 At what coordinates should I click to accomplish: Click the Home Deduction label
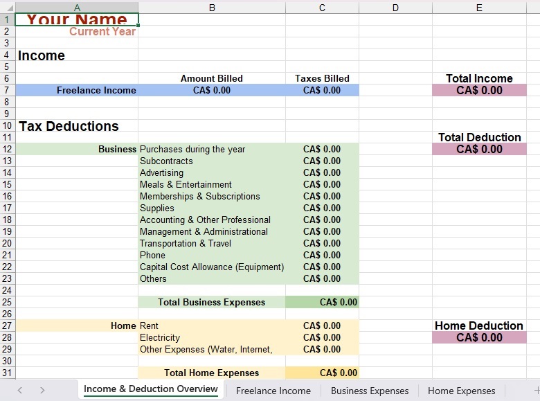pyautogui.click(x=479, y=326)
